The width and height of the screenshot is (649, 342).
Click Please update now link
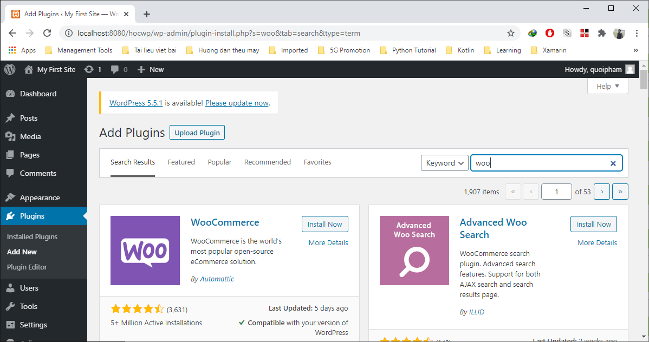click(237, 103)
